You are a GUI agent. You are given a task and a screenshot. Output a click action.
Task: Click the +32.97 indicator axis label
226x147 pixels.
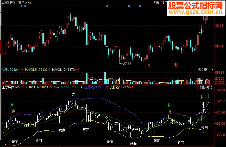(220, 101)
